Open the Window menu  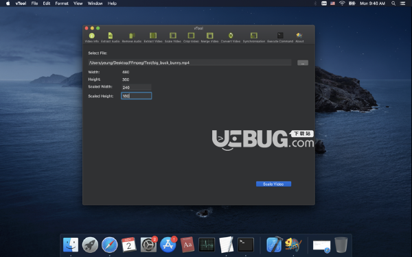pos(95,3)
